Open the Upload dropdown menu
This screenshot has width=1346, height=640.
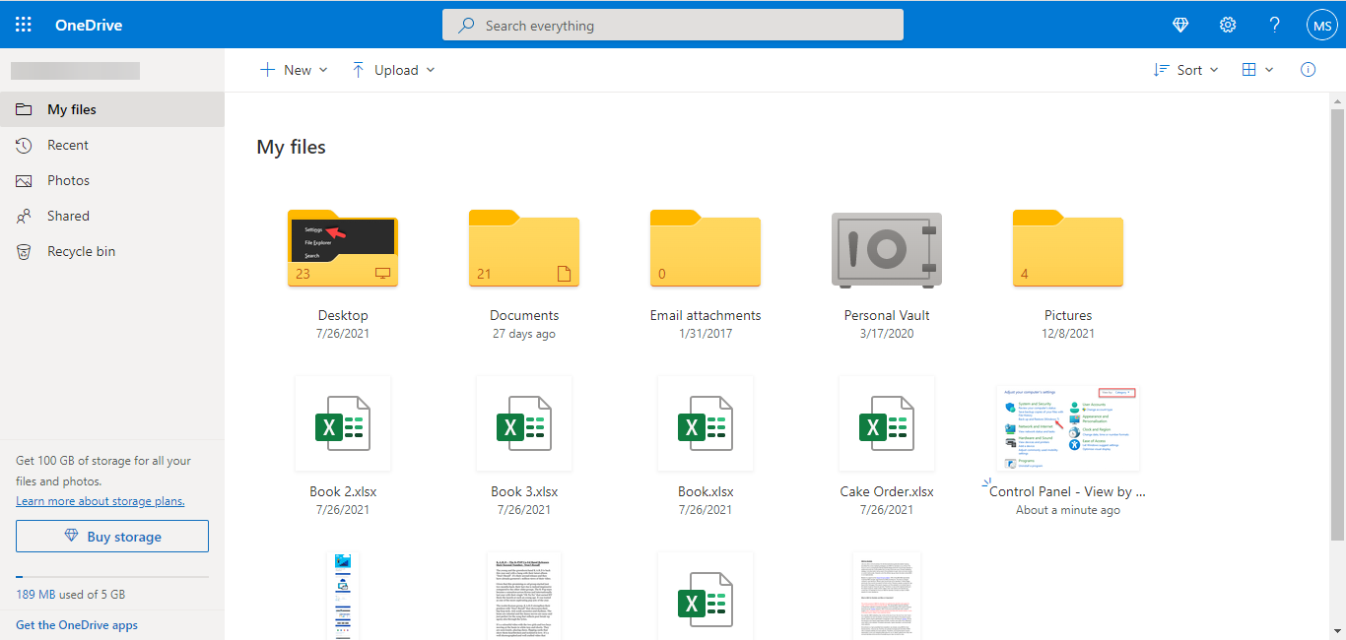pyautogui.click(x=392, y=70)
